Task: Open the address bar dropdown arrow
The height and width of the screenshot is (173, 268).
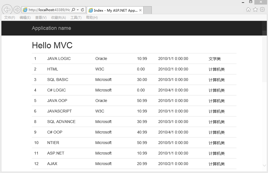Action: (78, 10)
